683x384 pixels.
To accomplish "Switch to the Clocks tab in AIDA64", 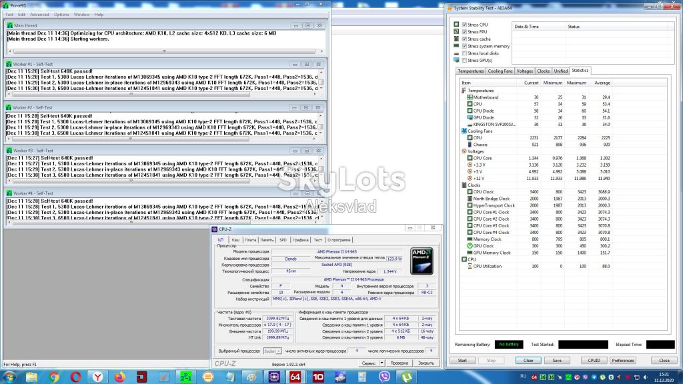I will click(543, 71).
